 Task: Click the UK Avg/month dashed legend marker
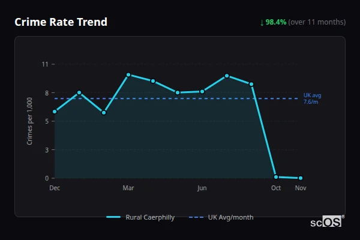pos(196,217)
